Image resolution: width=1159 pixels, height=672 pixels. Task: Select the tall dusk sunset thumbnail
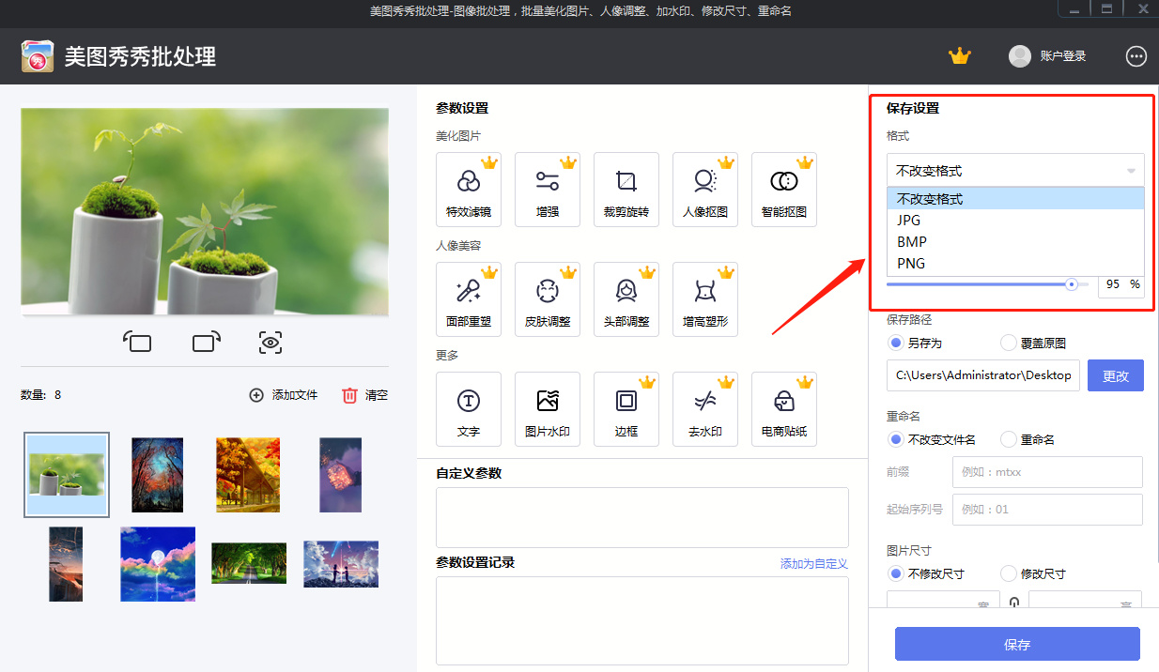[x=66, y=564]
